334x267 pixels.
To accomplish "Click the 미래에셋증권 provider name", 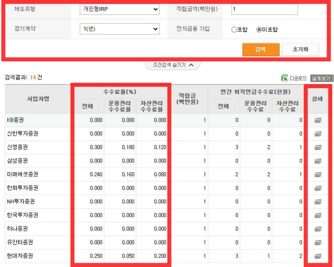I will [22, 175].
